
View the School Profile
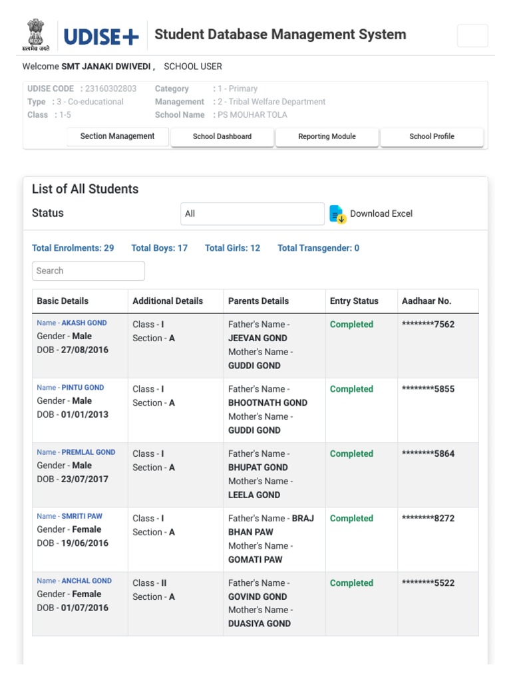[432, 137]
